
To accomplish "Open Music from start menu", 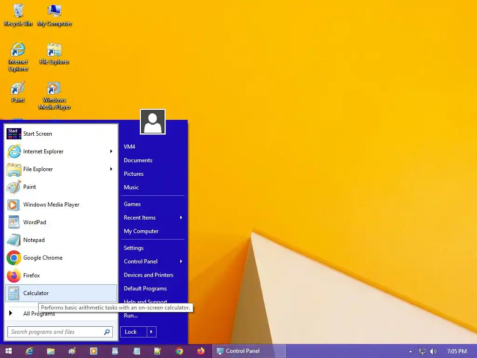I will pos(131,187).
